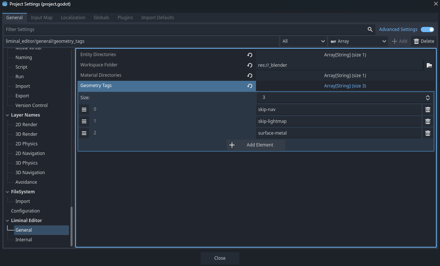Collapse the FileSystem tree section
This screenshot has width=440, height=266.
[x=7, y=192]
